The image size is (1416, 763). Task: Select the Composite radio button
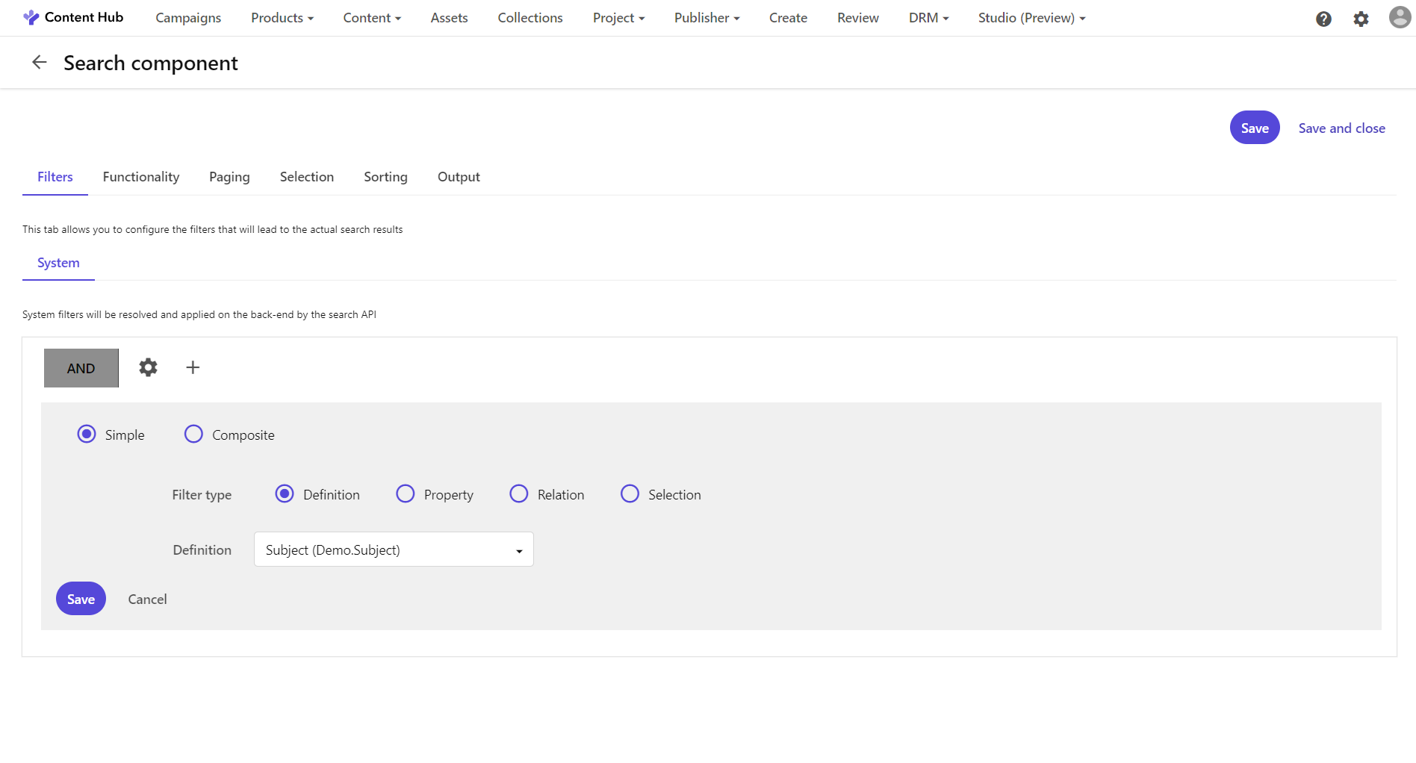[193, 434]
